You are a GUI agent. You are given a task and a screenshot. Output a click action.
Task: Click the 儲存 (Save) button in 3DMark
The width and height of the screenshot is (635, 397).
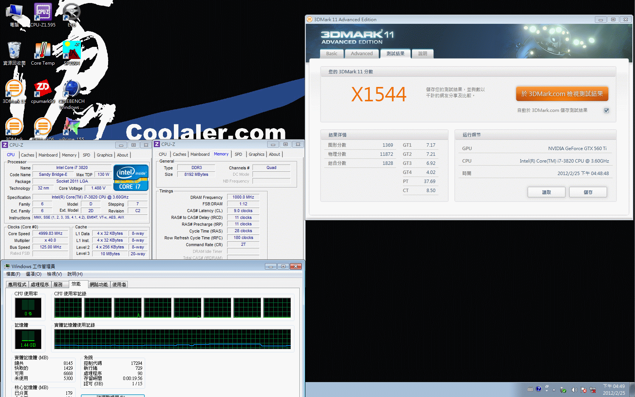588,192
